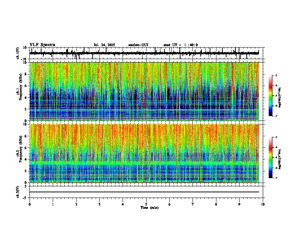
Task: Click inside the ch.2 spectrogram plot
Action: coord(144,153)
